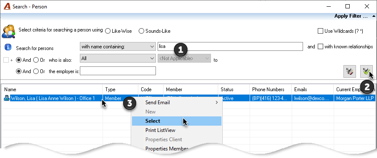Choose Properties Client in the context menu
This screenshot has height=158, width=377.
click(177, 140)
